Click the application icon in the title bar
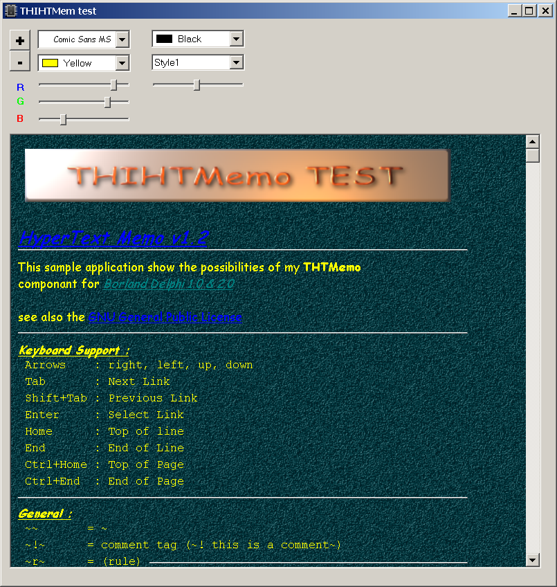Viewport: 557px width, 587px height. pyautogui.click(x=10, y=10)
